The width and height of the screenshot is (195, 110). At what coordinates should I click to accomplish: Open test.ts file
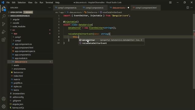(x=16, y=90)
